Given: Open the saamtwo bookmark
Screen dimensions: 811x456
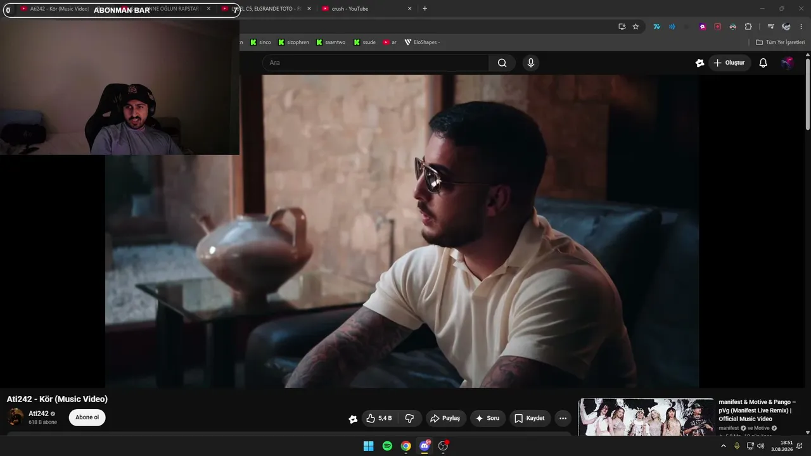Looking at the screenshot, I should [x=329, y=42].
